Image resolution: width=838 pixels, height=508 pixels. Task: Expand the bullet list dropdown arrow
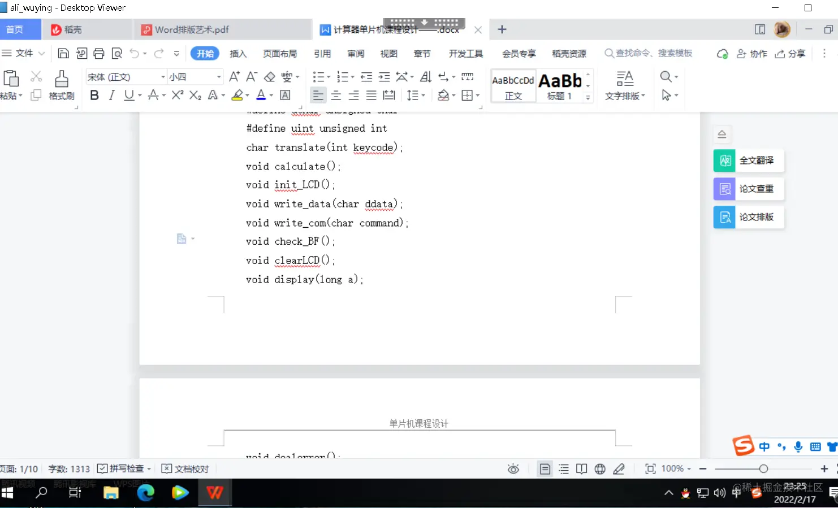(x=328, y=77)
